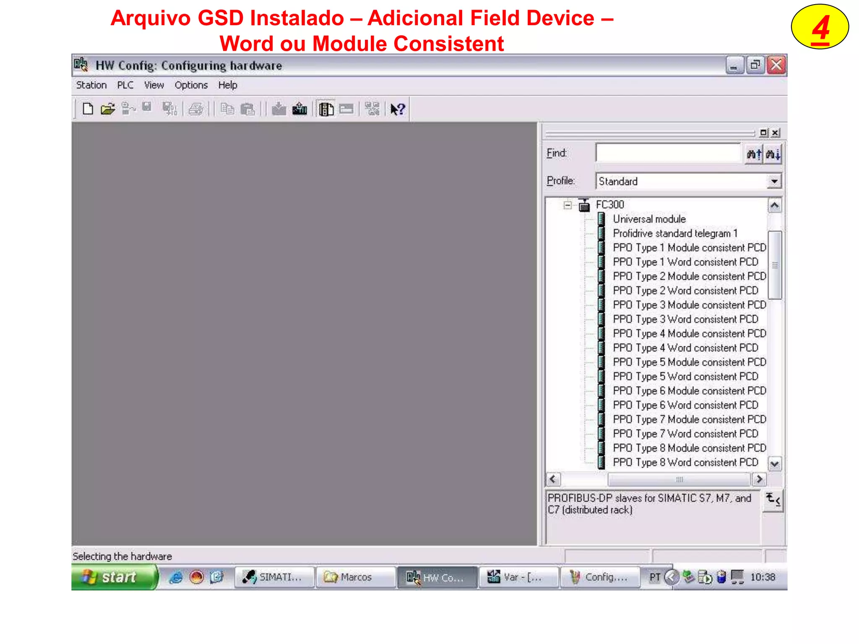Dock or undock the catalog pane
The image size is (859, 644).
coord(764,133)
